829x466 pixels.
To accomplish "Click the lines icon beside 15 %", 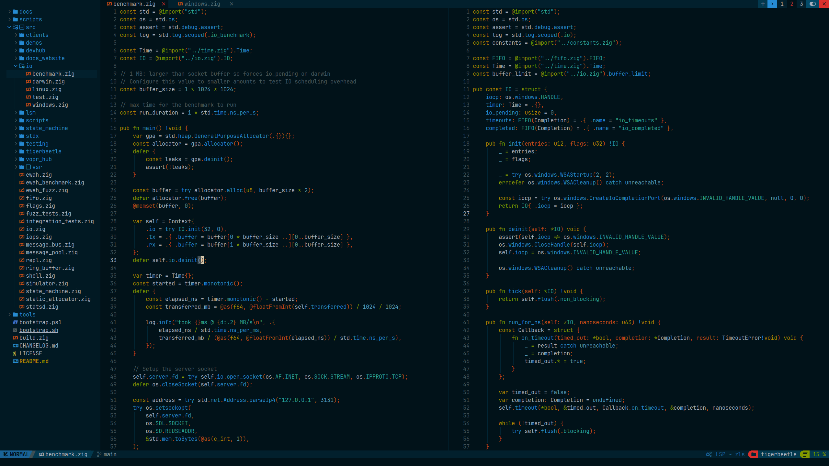I will pyautogui.click(x=805, y=454).
